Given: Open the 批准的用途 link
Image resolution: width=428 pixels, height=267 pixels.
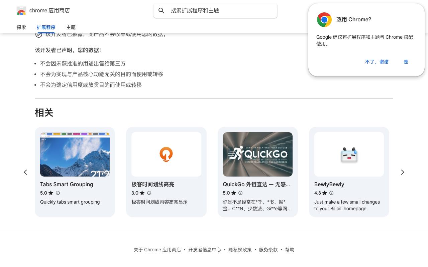Looking at the screenshot, I should coord(80,63).
